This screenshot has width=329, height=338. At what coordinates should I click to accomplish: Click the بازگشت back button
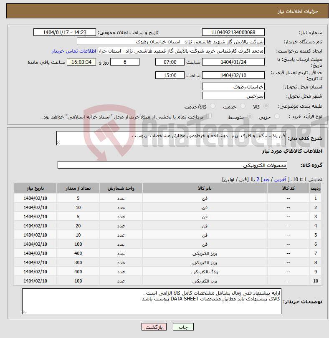[x=154, y=327]
